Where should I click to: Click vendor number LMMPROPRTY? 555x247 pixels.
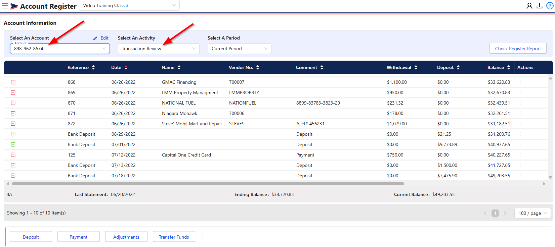(244, 92)
